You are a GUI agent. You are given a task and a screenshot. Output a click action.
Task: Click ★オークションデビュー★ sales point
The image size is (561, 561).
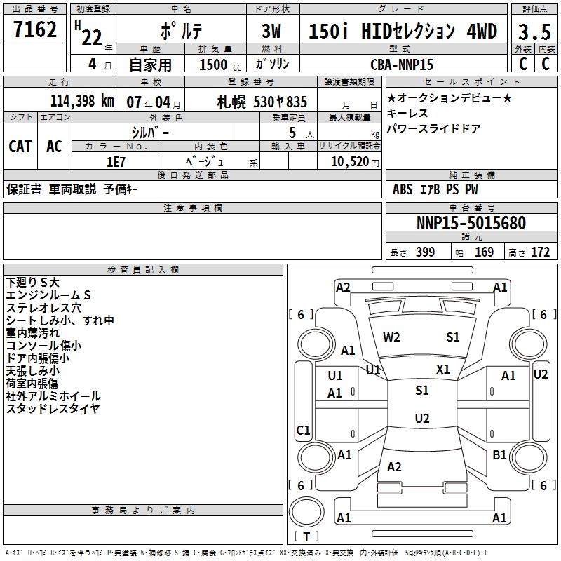[x=450, y=97]
